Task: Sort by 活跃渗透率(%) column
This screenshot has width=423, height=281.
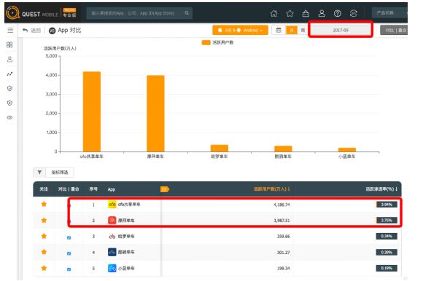Action: pos(381,189)
